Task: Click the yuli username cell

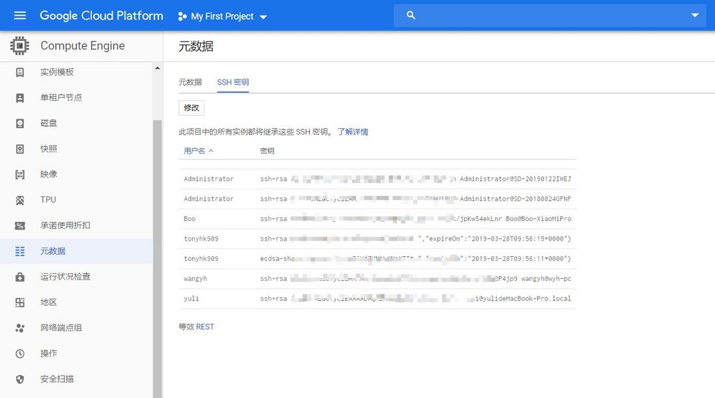Action: point(191,298)
